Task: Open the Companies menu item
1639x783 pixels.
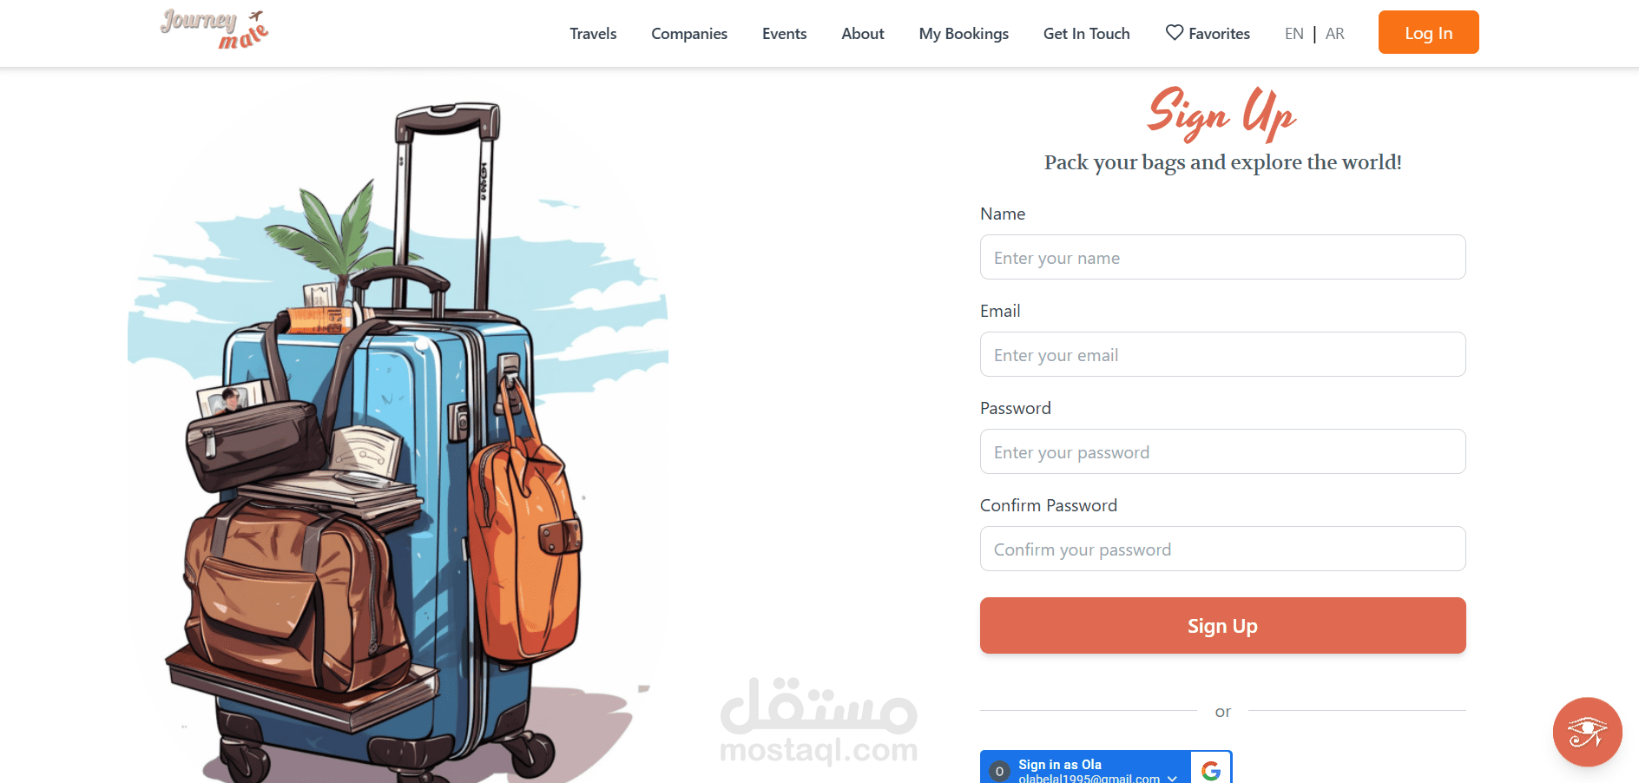Action: (x=689, y=34)
